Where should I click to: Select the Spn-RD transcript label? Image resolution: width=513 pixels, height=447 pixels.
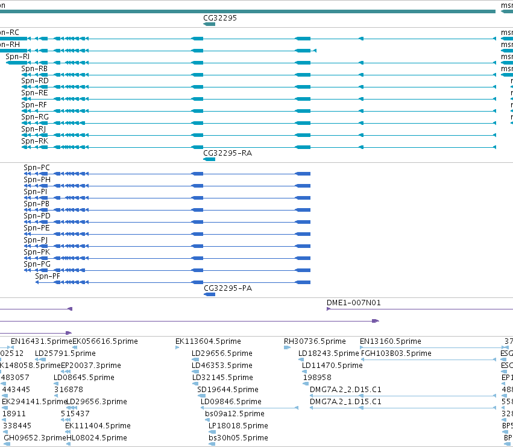(x=35, y=81)
